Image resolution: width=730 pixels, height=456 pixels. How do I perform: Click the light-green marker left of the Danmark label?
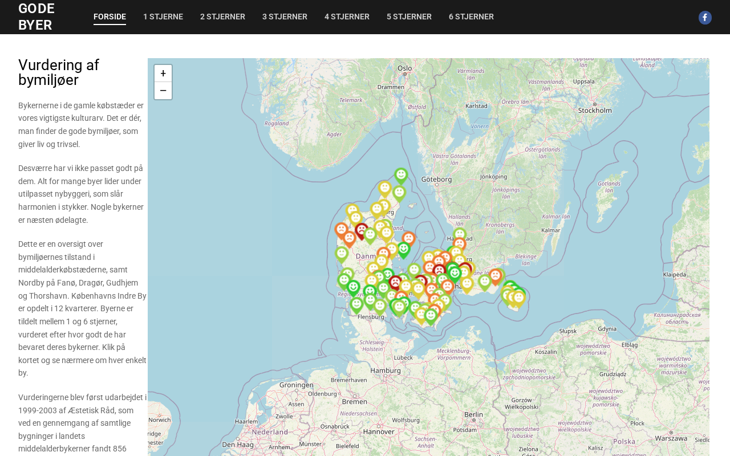342,253
